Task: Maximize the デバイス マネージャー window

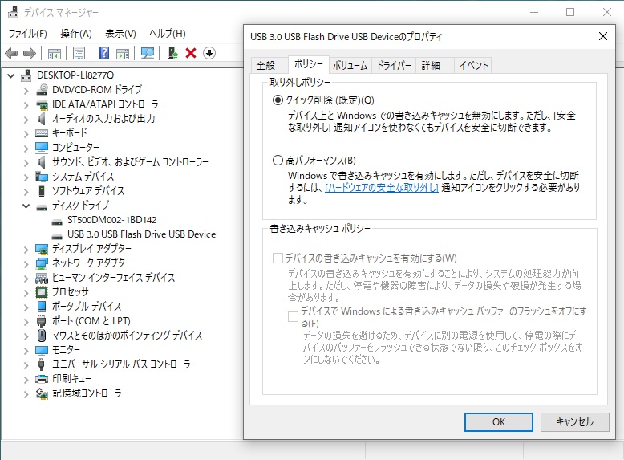Action: [x=570, y=12]
